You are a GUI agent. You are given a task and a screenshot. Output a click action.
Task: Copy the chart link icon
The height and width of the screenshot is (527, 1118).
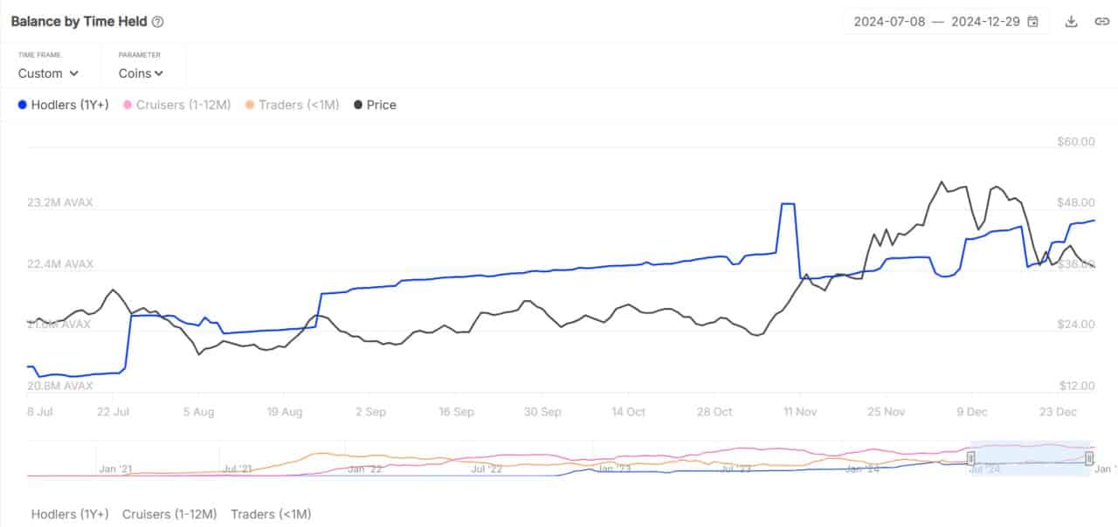click(x=1101, y=22)
